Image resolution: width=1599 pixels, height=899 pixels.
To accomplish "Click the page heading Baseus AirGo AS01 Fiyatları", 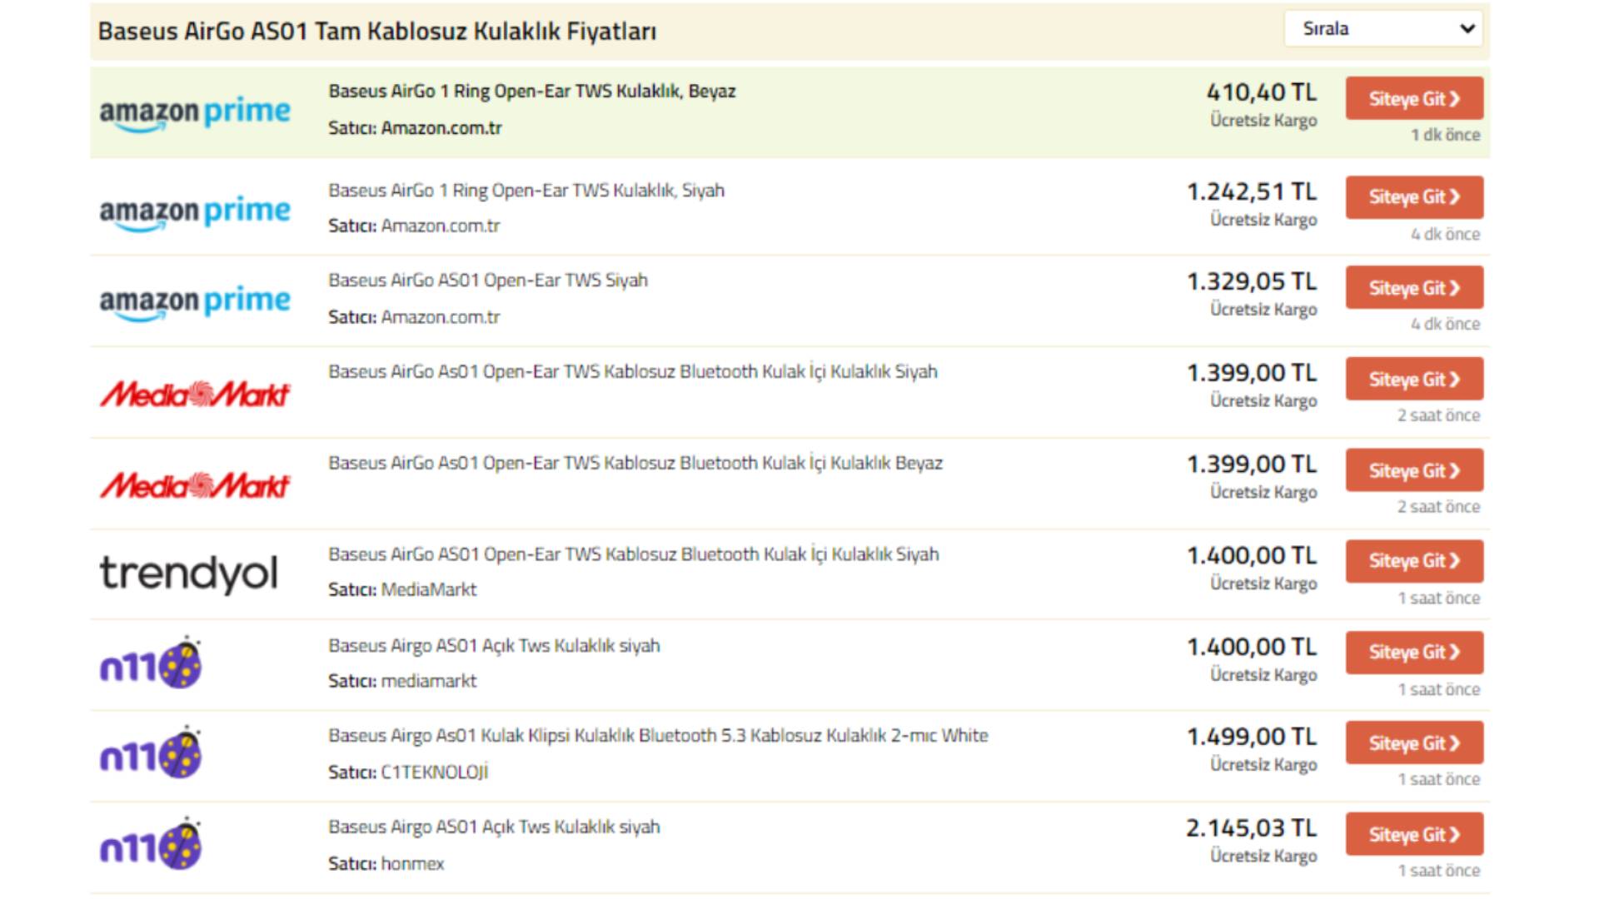I will point(377,32).
